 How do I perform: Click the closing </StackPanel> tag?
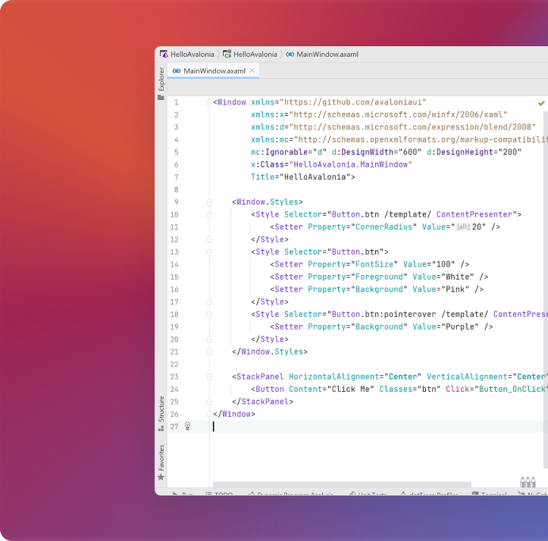262,402
